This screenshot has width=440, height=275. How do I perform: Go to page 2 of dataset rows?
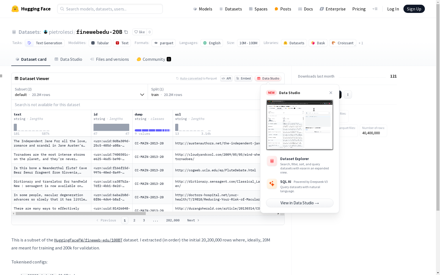click(x=134, y=220)
